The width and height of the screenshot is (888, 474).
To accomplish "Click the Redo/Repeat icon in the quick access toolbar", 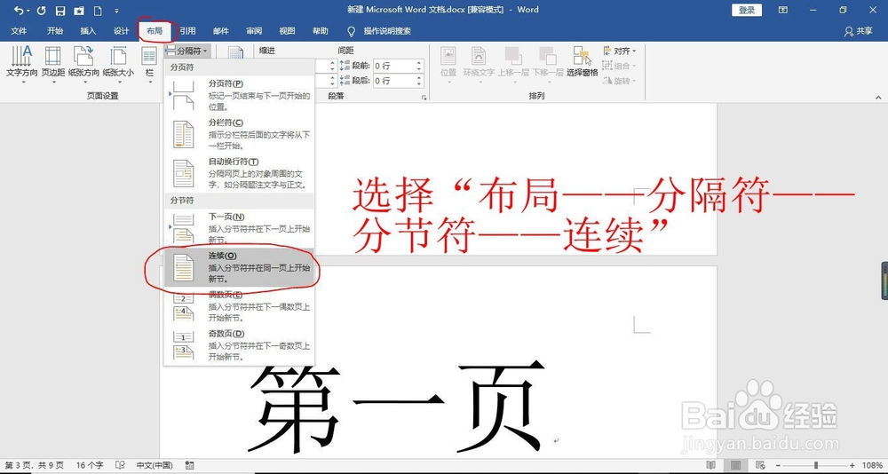I will pyautogui.click(x=41, y=10).
